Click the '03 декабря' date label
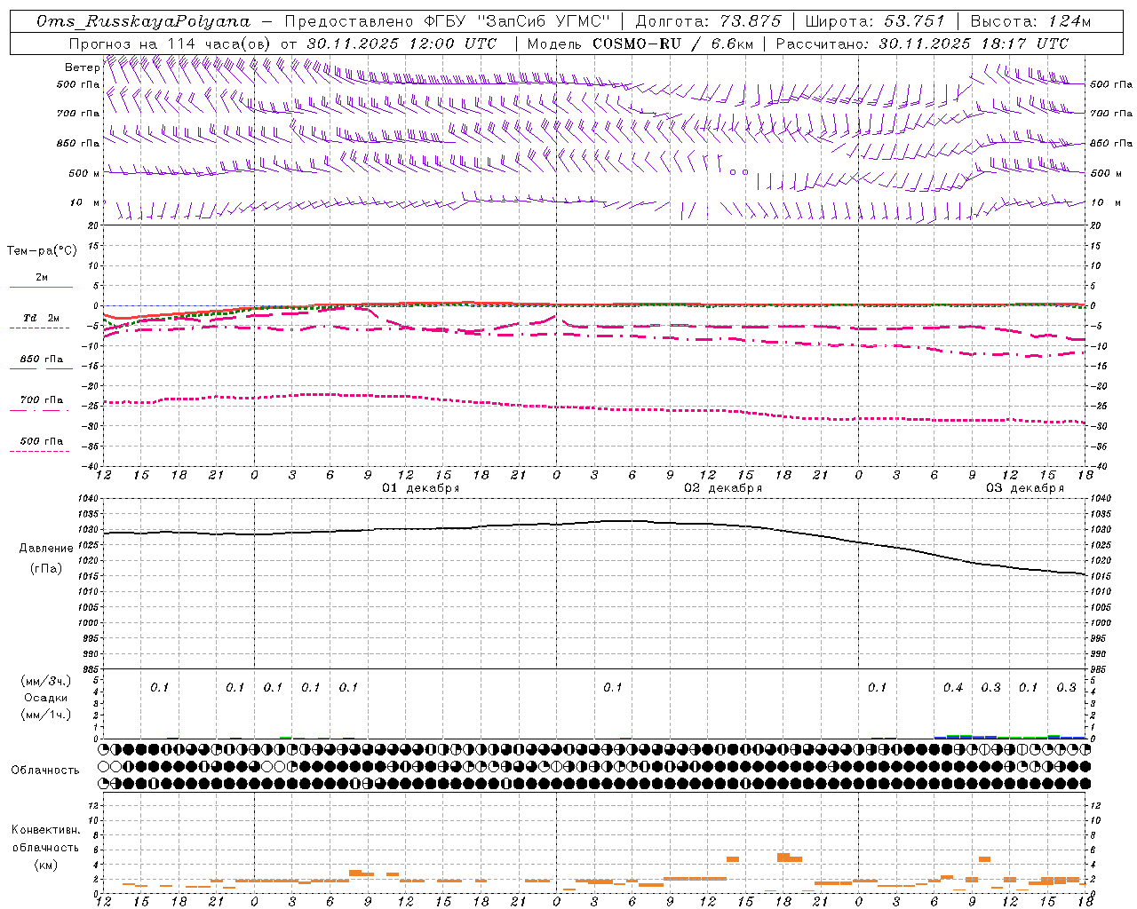Image resolution: width=1137 pixels, height=909 pixels. (x=1025, y=488)
